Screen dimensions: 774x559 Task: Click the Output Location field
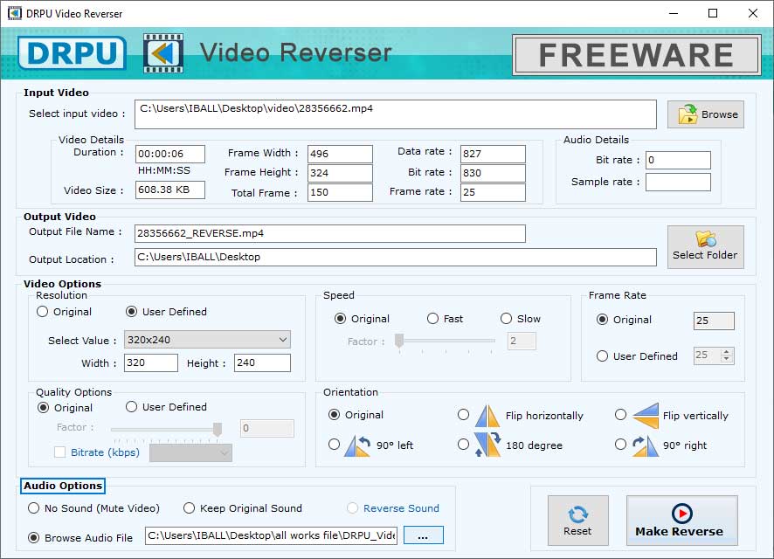click(x=396, y=257)
